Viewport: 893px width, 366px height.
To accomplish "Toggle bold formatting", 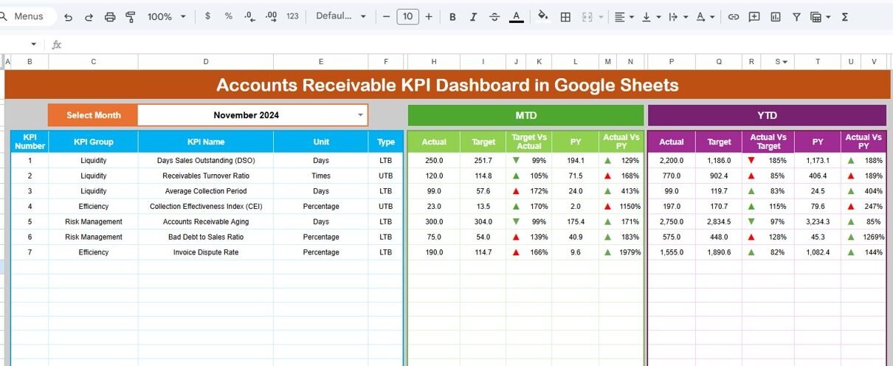I will pos(452,16).
